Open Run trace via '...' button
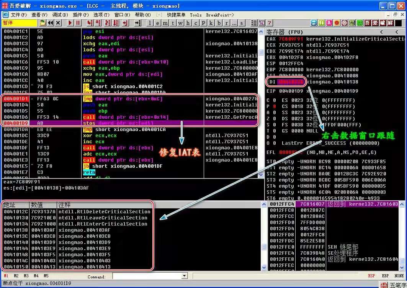Viewport: 407px width, 288px height. click(234, 23)
